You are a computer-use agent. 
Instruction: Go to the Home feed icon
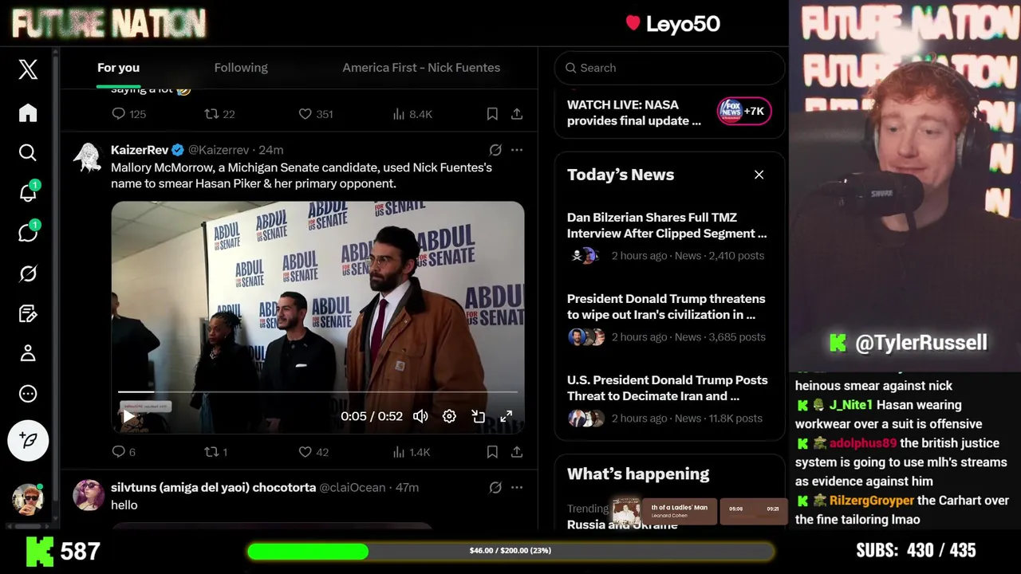coord(28,112)
